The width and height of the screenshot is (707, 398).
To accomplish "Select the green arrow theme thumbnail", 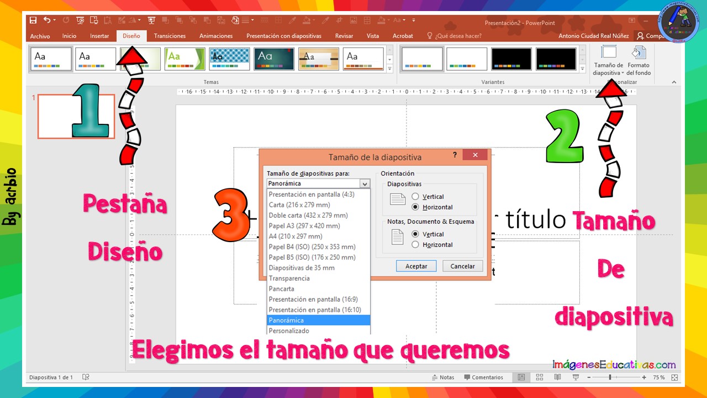I will [185, 59].
